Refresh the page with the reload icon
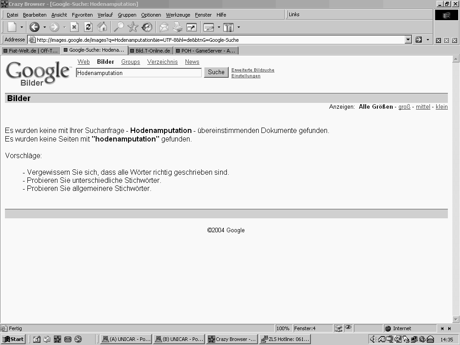 [x=88, y=27]
